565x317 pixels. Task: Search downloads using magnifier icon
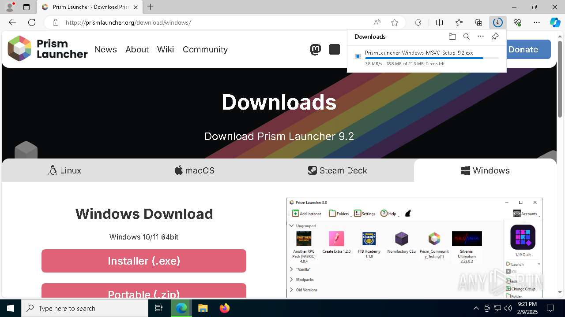(466, 37)
